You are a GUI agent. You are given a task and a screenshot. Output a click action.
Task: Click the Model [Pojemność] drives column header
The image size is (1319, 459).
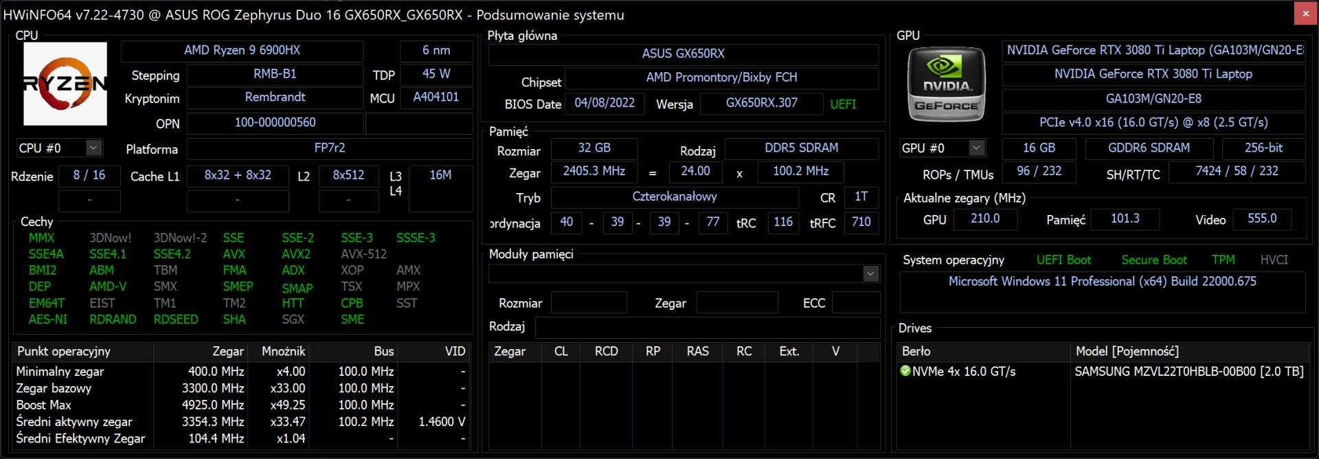(1190, 352)
